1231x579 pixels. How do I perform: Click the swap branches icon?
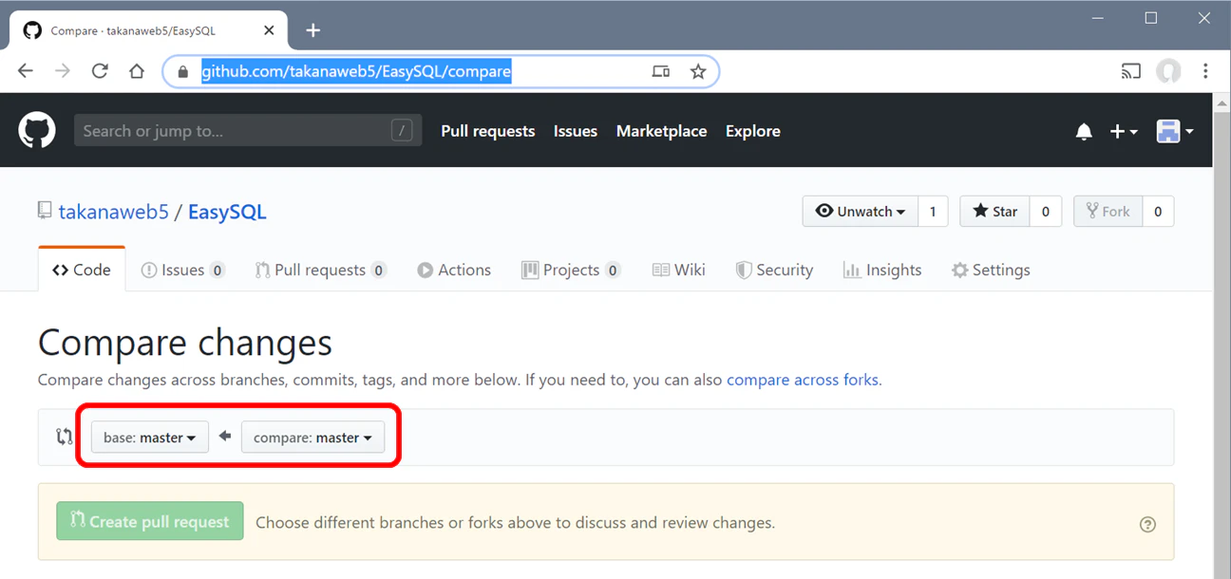pos(64,437)
